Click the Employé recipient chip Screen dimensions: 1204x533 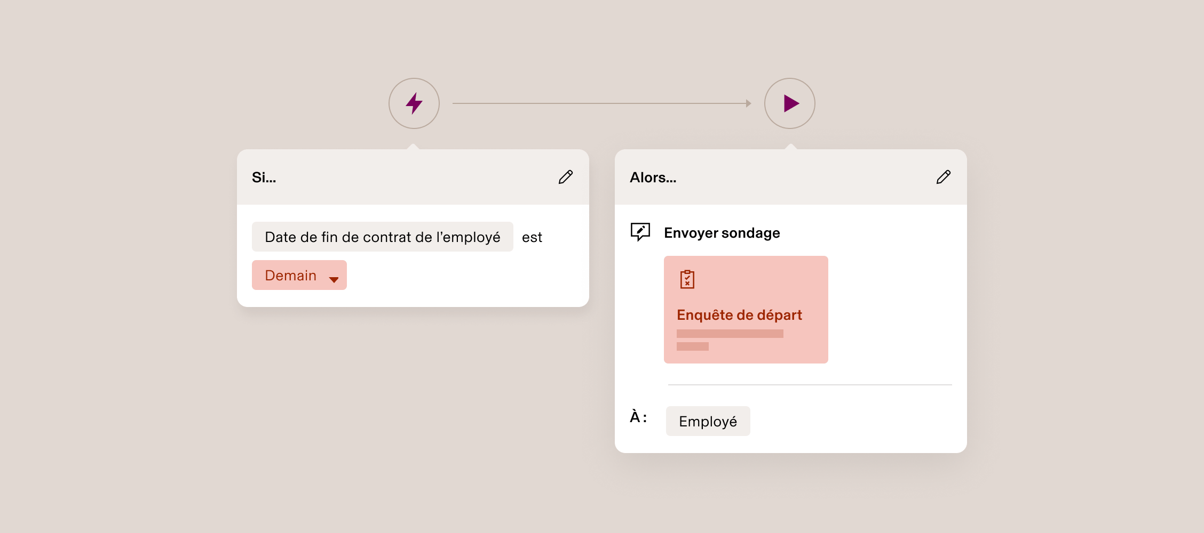pos(708,421)
